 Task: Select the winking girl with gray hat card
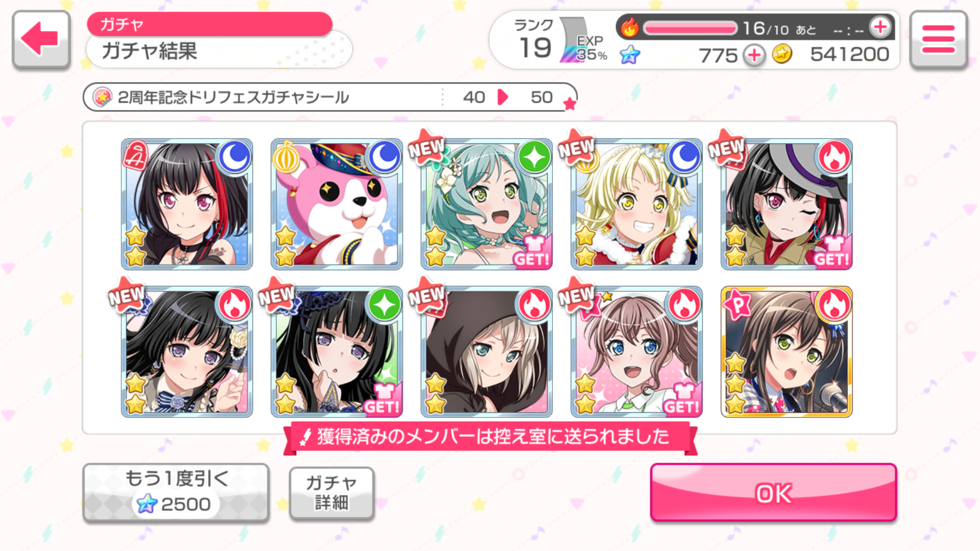[786, 204]
